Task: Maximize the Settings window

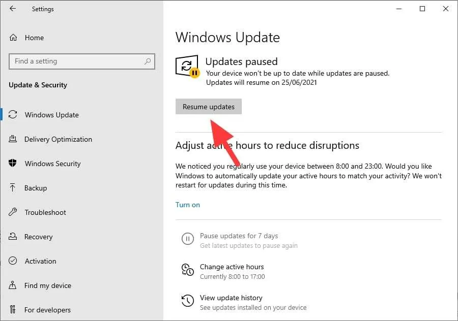Action: [422, 9]
